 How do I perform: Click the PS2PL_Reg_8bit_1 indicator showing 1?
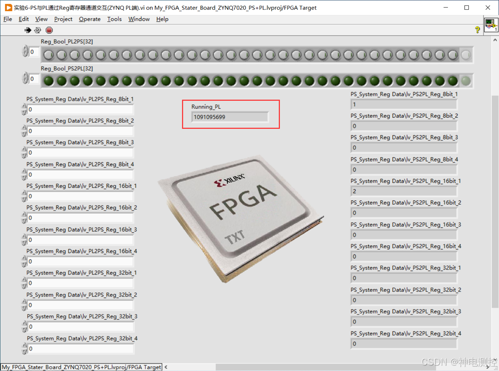tap(403, 105)
